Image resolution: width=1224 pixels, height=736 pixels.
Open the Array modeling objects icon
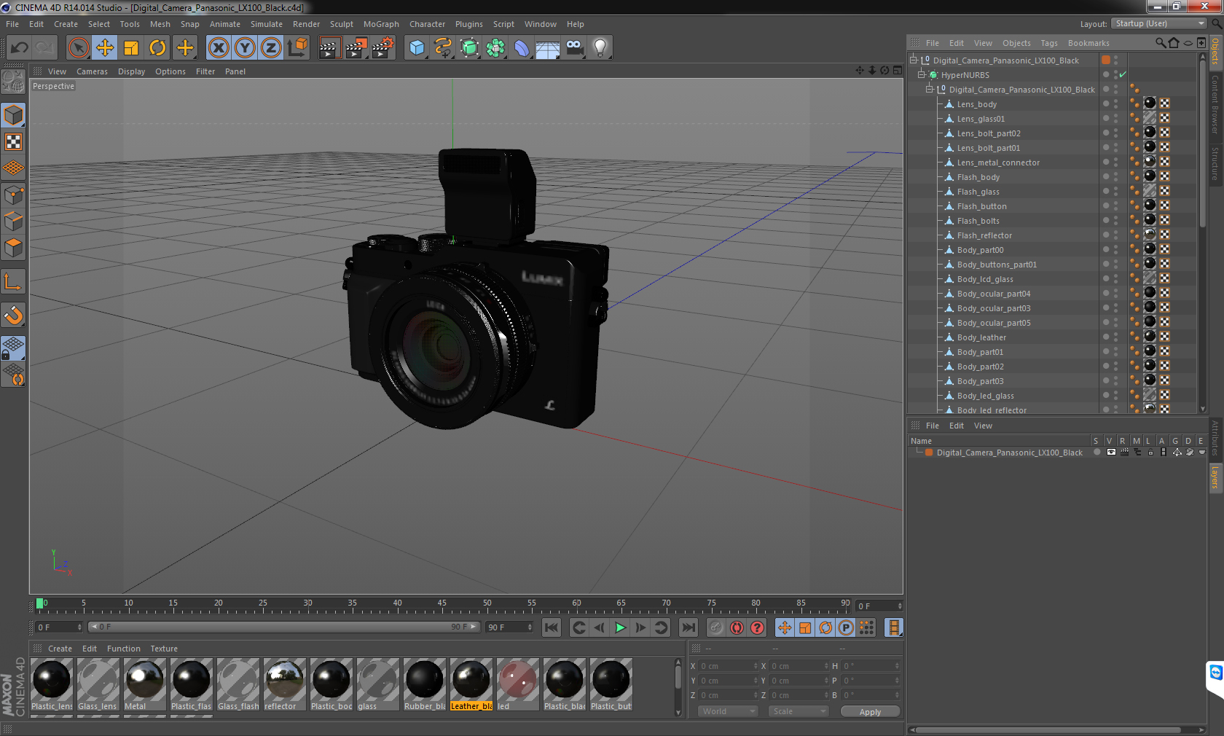click(495, 48)
